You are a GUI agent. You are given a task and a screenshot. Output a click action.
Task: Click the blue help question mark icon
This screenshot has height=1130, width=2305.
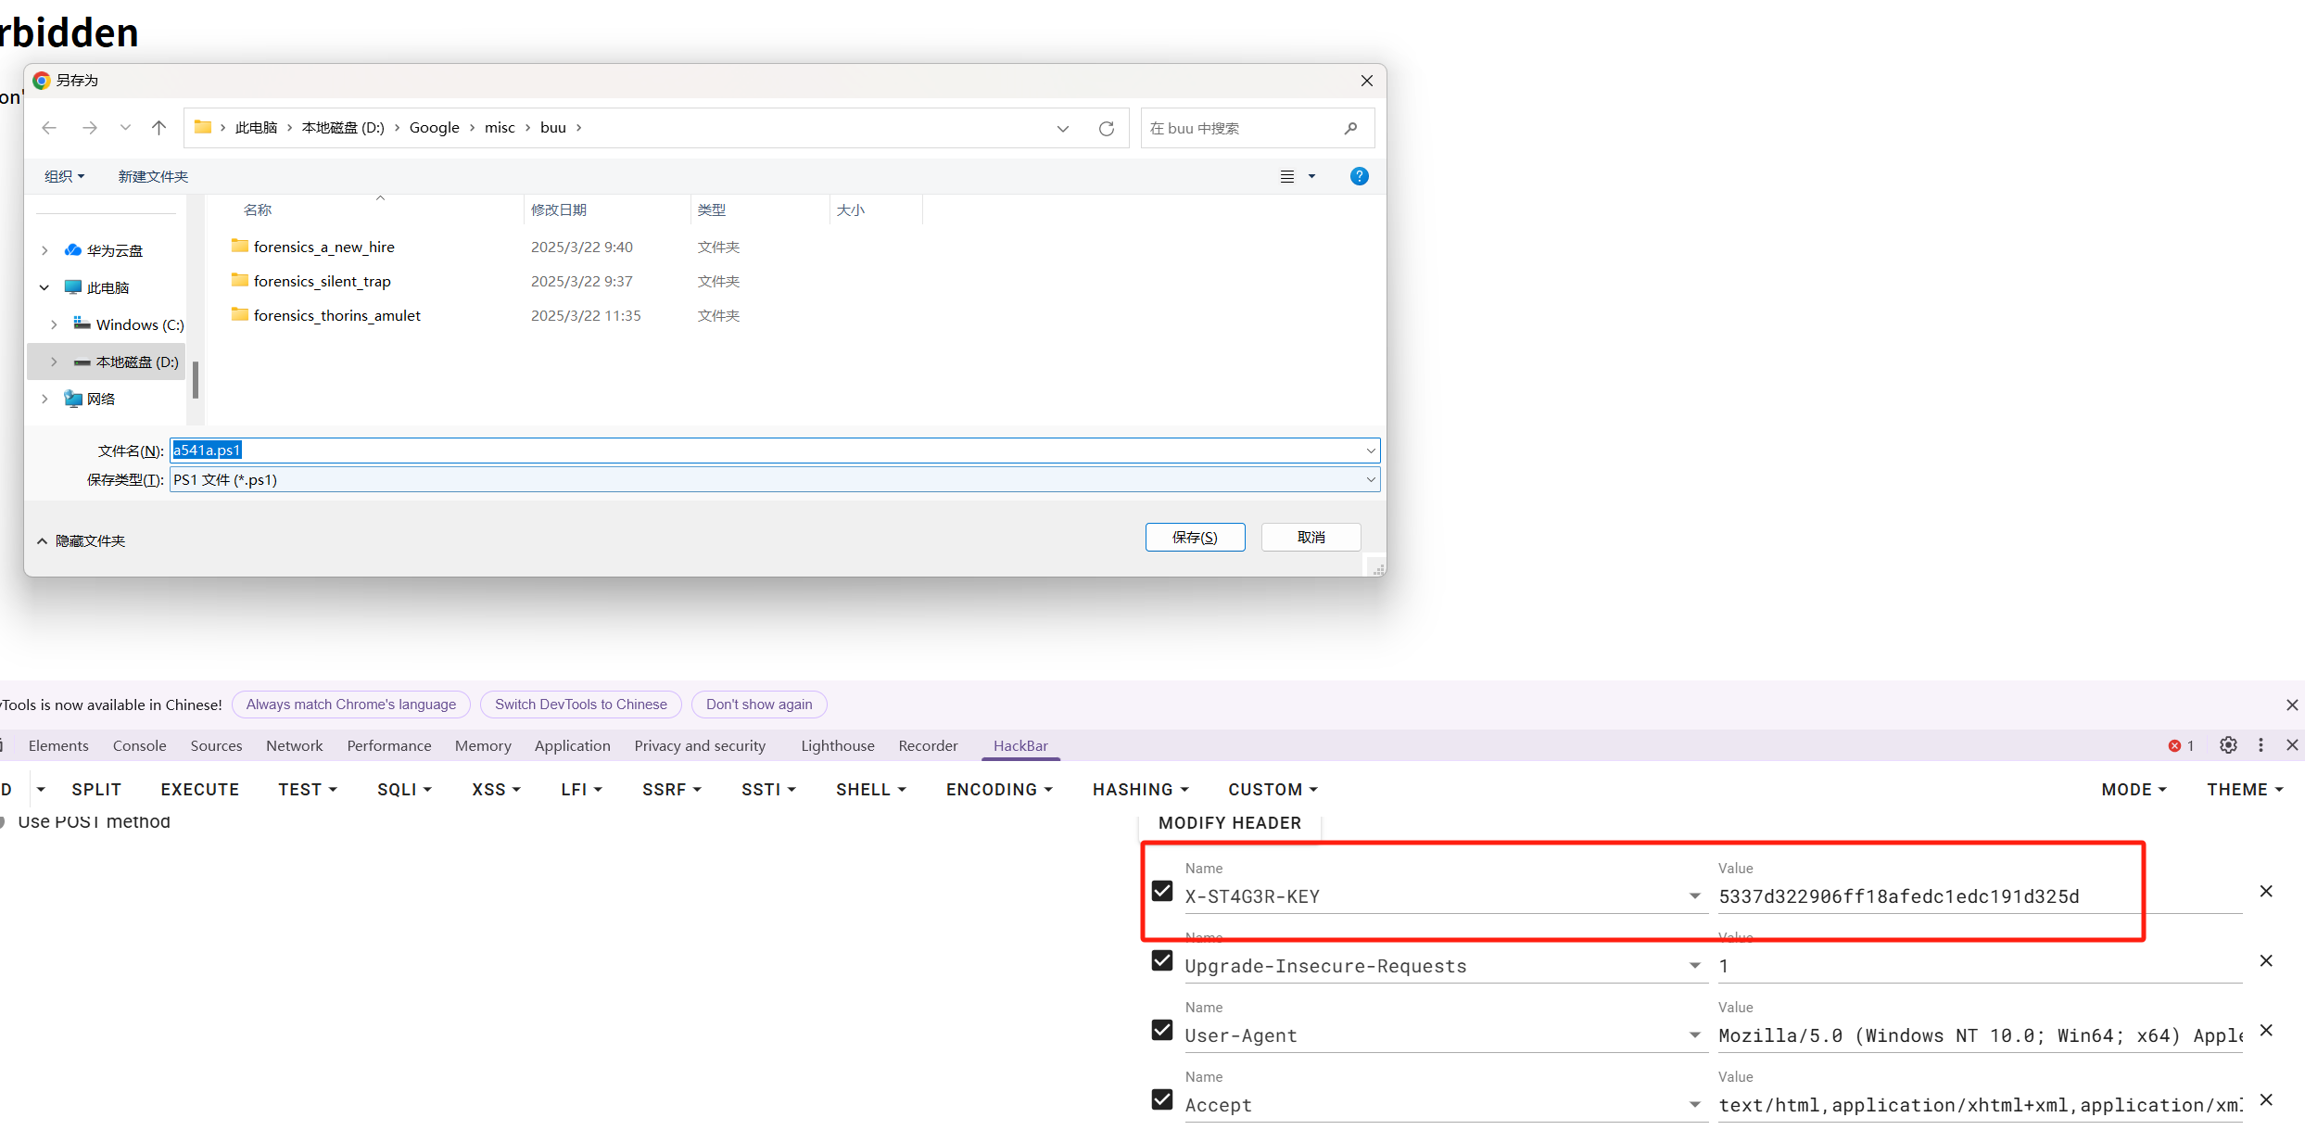click(x=1359, y=176)
